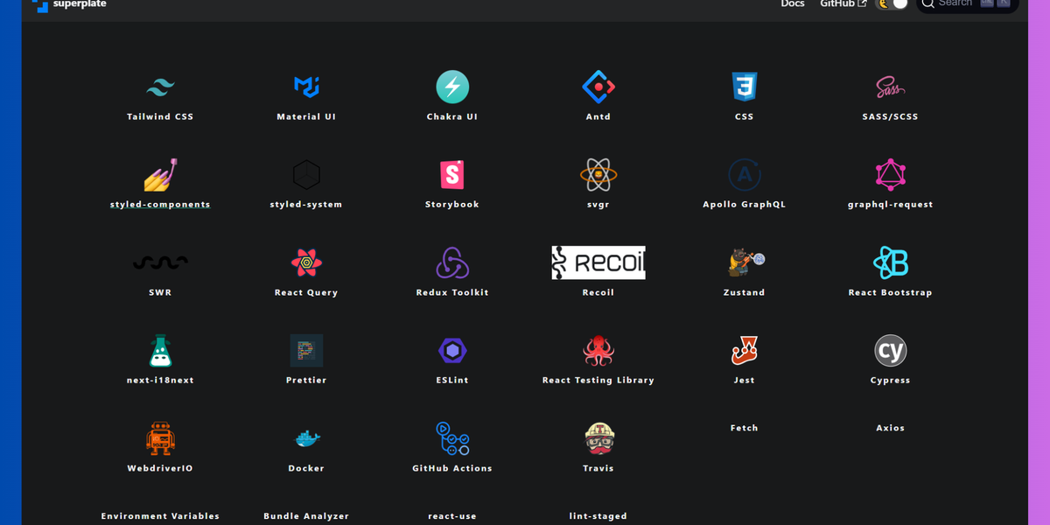Screen dimensions: 1050x525
Task: Pick the ESLint purple hexagon icon
Action: tap(452, 351)
